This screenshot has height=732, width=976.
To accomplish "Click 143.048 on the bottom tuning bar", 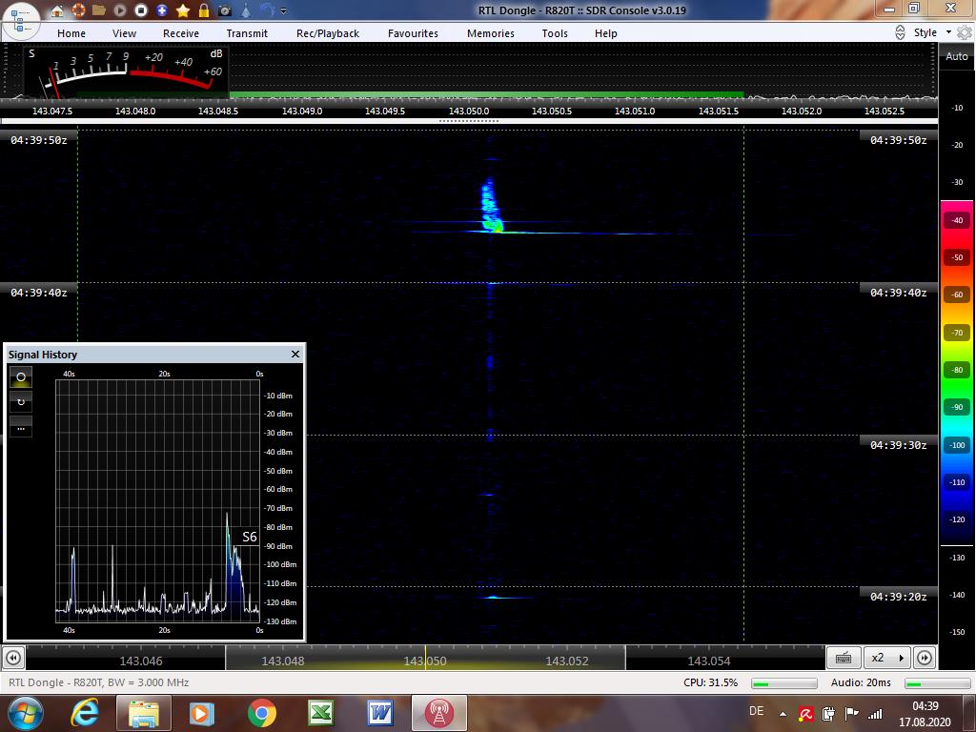I will pyautogui.click(x=282, y=661).
